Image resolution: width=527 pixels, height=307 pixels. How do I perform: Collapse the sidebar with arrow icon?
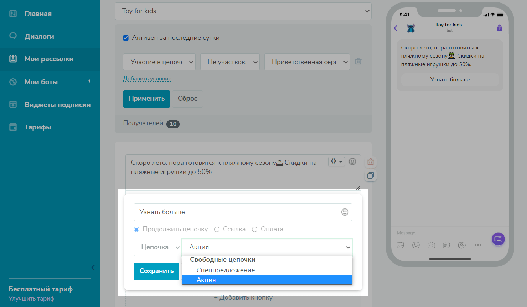pyautogui.click(x=93, y=268)
